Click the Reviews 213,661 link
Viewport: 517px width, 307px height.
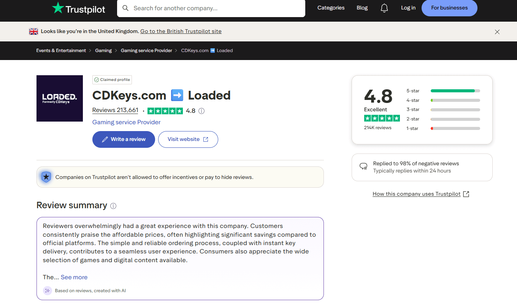115,110
